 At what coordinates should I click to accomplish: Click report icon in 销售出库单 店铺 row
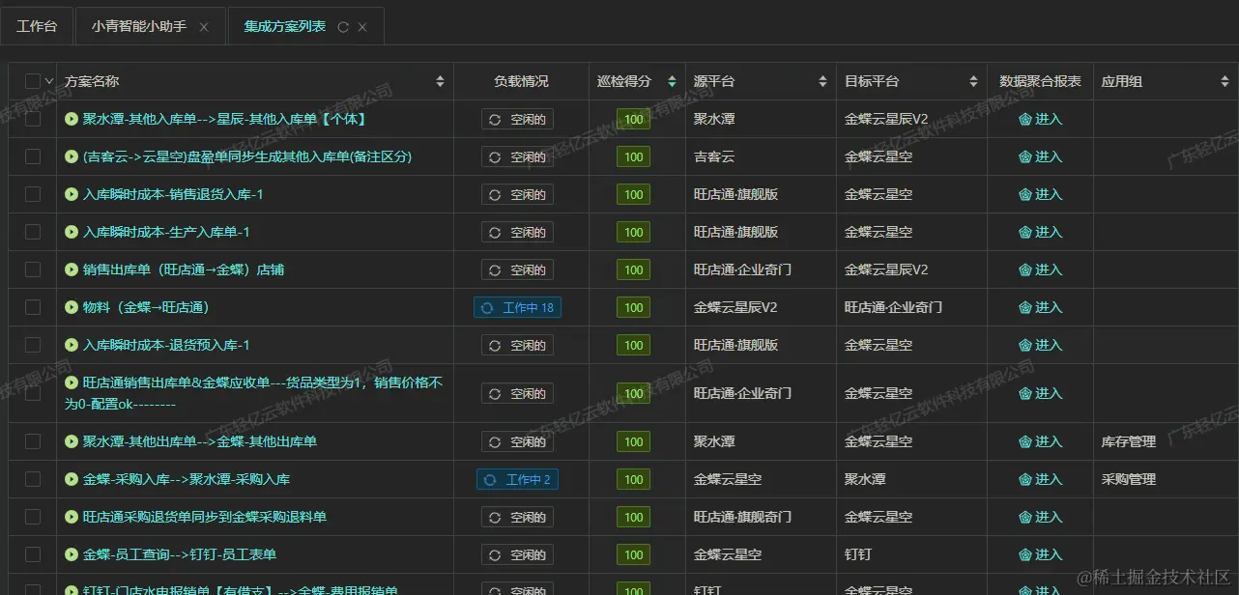(1025, 270)
